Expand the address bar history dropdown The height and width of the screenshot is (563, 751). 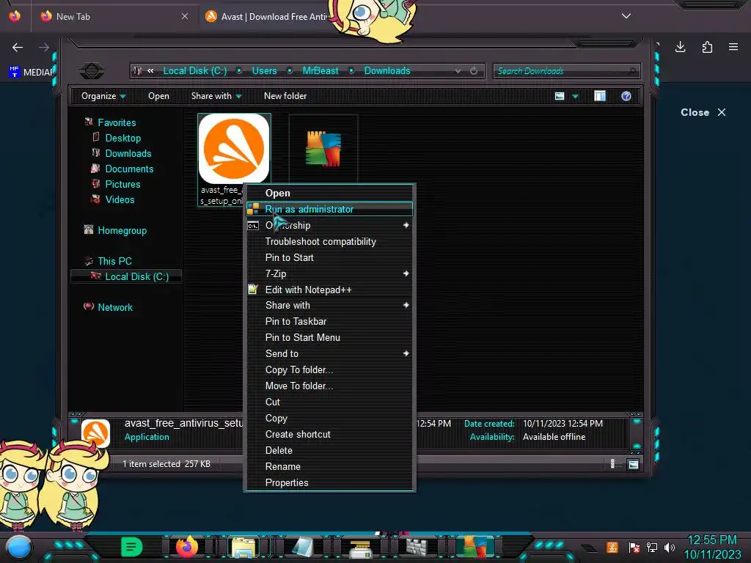tap(458, 71)
